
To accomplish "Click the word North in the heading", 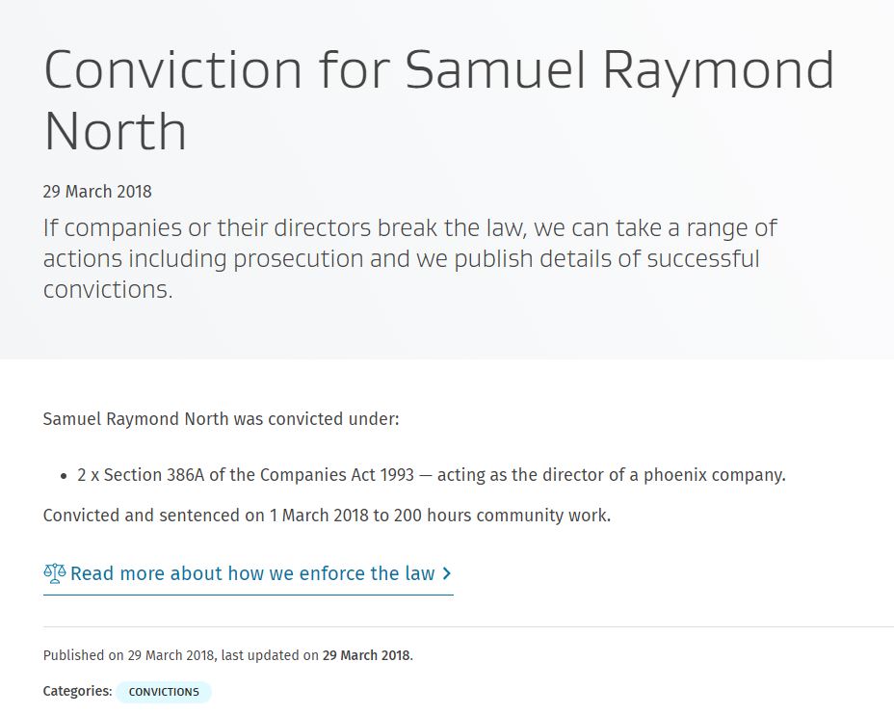I will [116, 131].
